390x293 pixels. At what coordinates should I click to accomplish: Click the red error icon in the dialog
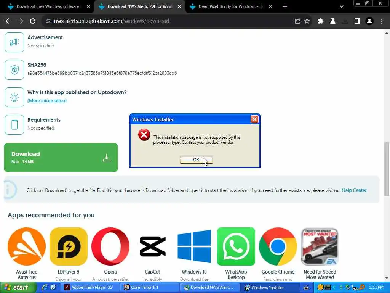pyautogui.click(x=144, y=135)
